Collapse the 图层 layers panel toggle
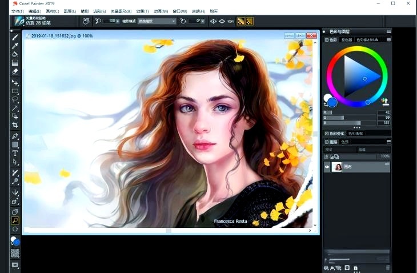The image size is (417, 273). tap(327, 142)
